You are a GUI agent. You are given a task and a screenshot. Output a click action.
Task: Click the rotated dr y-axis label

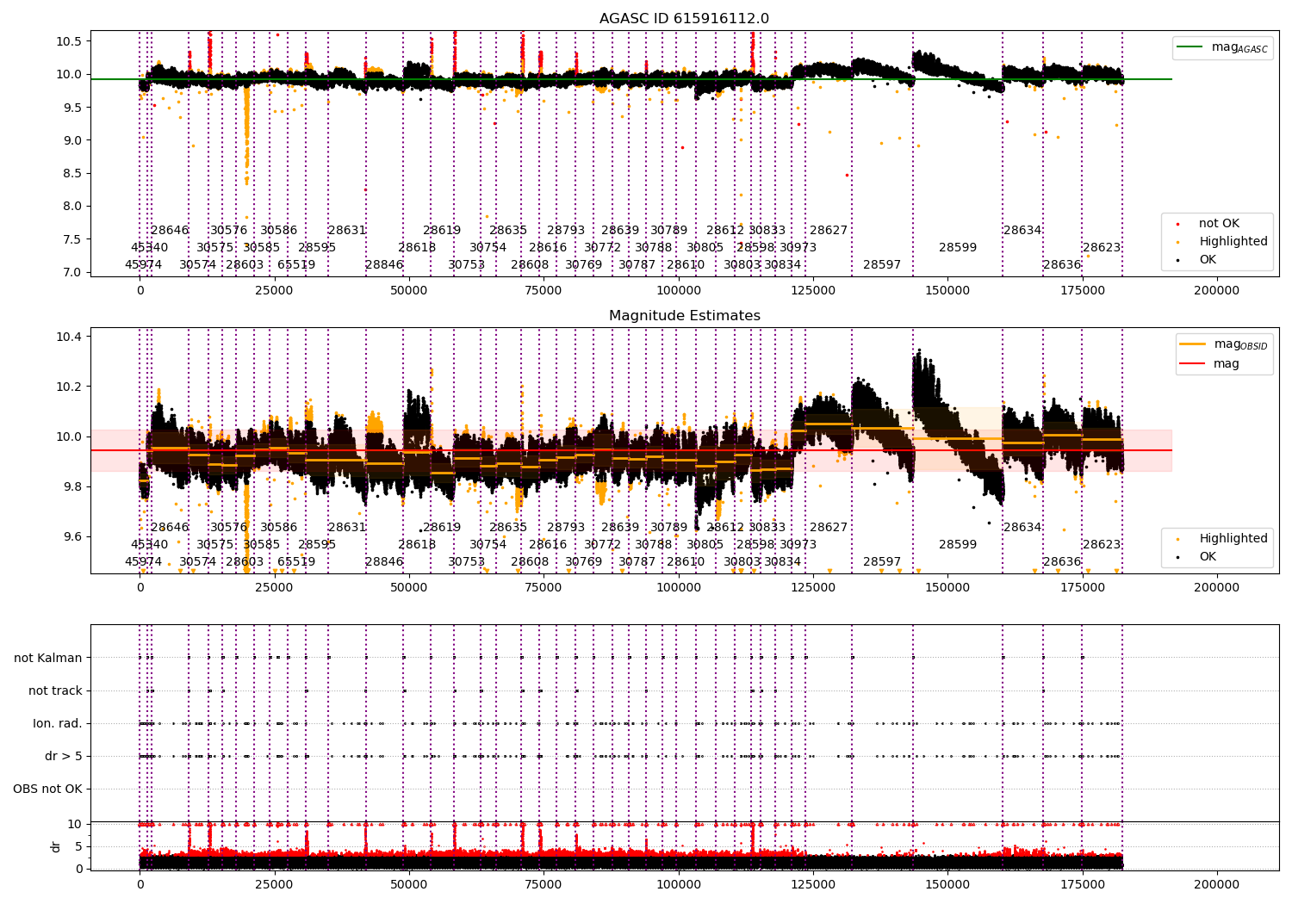56,846
